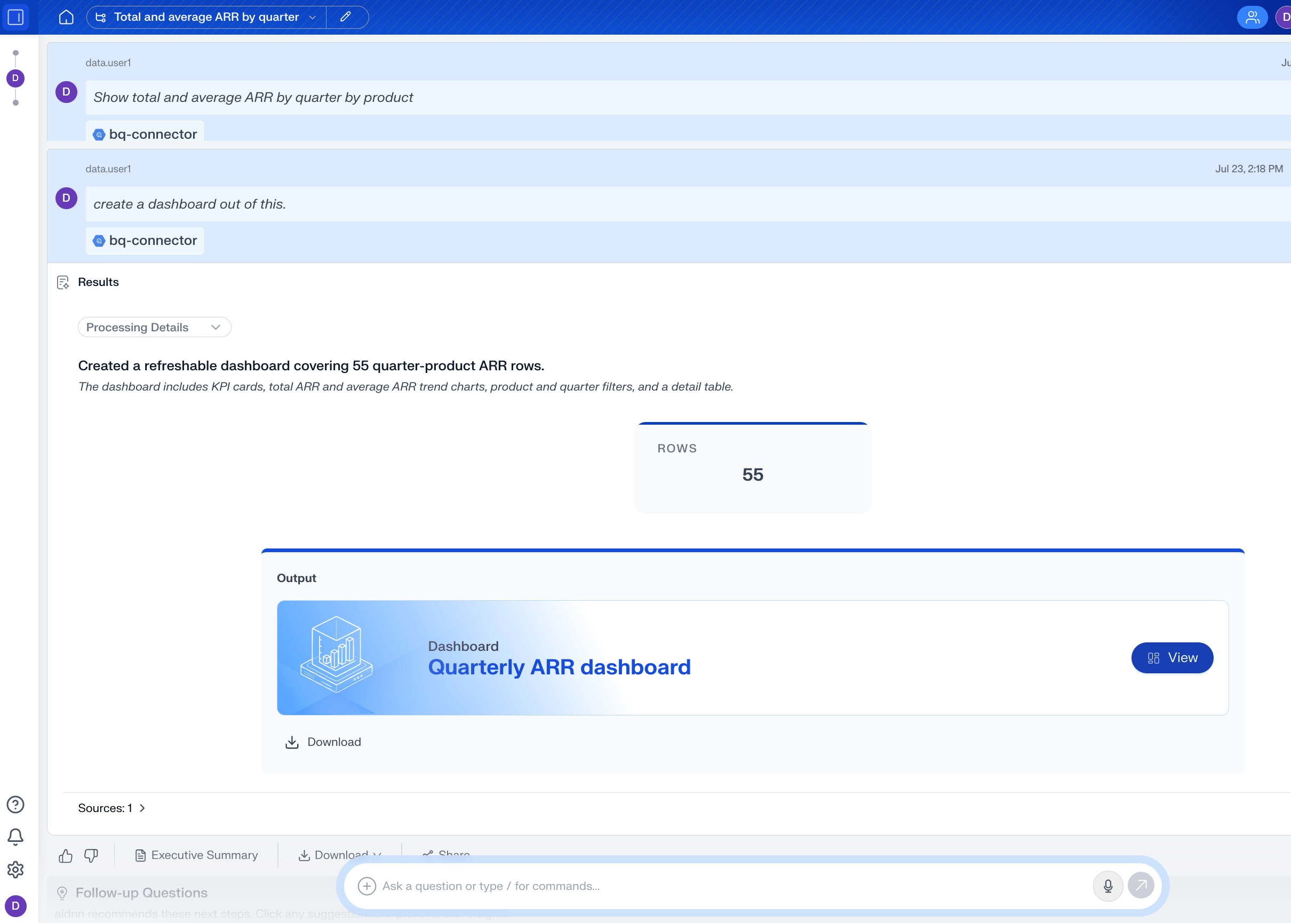Focus the Ask a question input field
1291x923 pixels.
(733, 886)
